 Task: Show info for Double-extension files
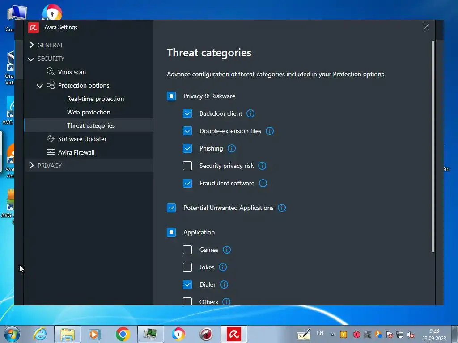[270, 131]
